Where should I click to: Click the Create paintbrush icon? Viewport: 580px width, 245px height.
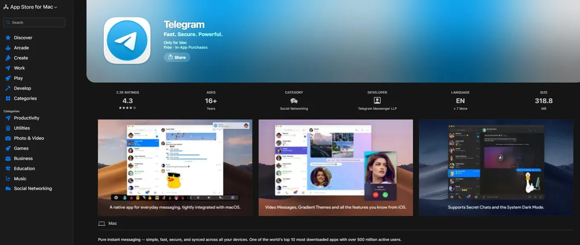click(8, 58)
